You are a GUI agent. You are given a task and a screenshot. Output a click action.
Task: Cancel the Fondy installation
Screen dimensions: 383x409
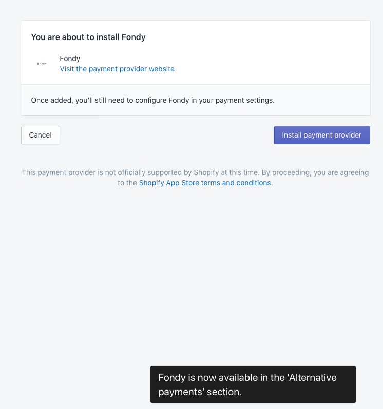(41, 135)
